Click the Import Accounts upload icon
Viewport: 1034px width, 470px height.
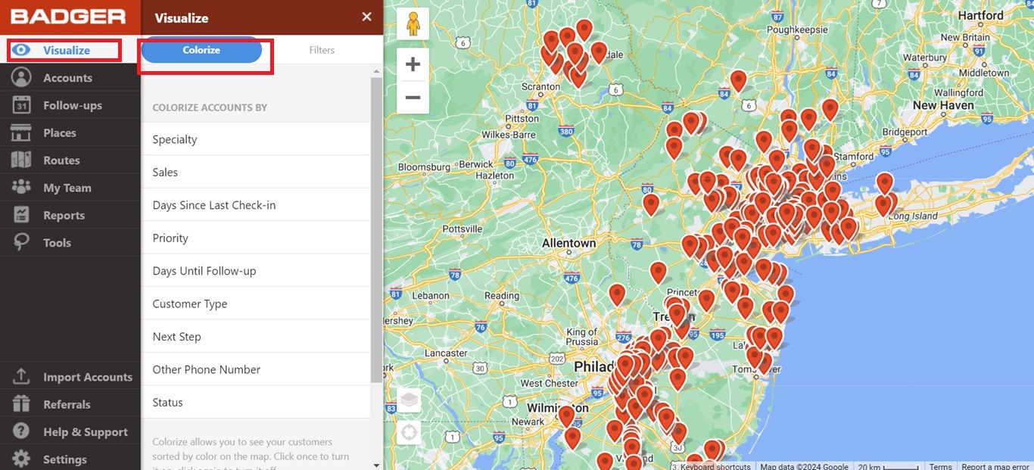click(x=21, y=376)
